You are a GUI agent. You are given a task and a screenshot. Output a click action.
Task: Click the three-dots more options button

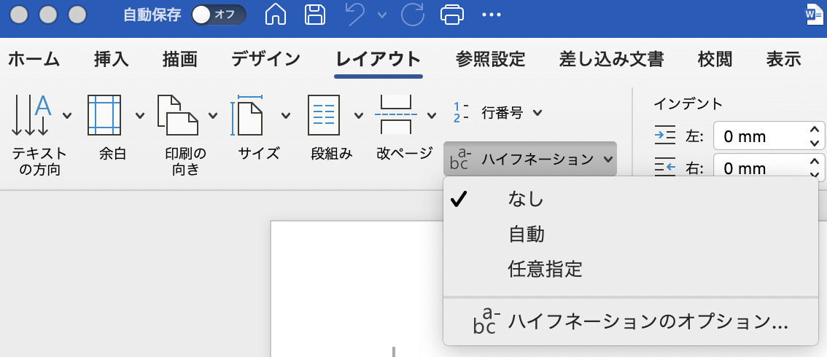492,15
